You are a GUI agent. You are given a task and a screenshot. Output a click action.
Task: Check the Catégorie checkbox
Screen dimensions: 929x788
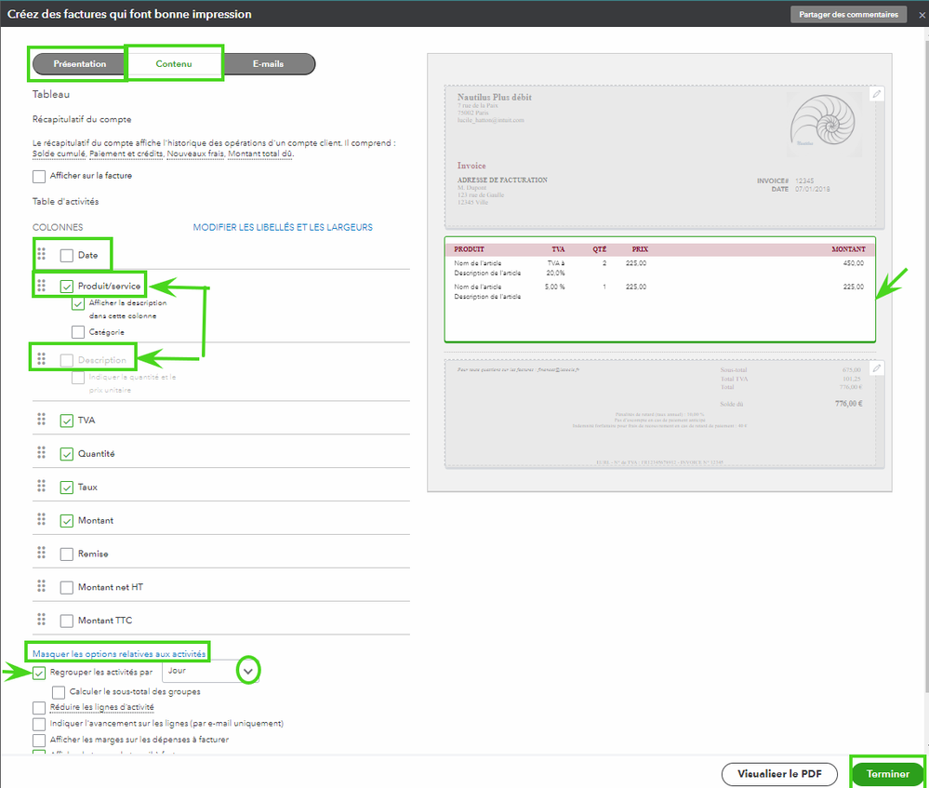click(x=77, y=332)
